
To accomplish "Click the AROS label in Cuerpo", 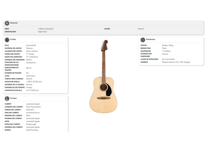I will click(7, 121).
